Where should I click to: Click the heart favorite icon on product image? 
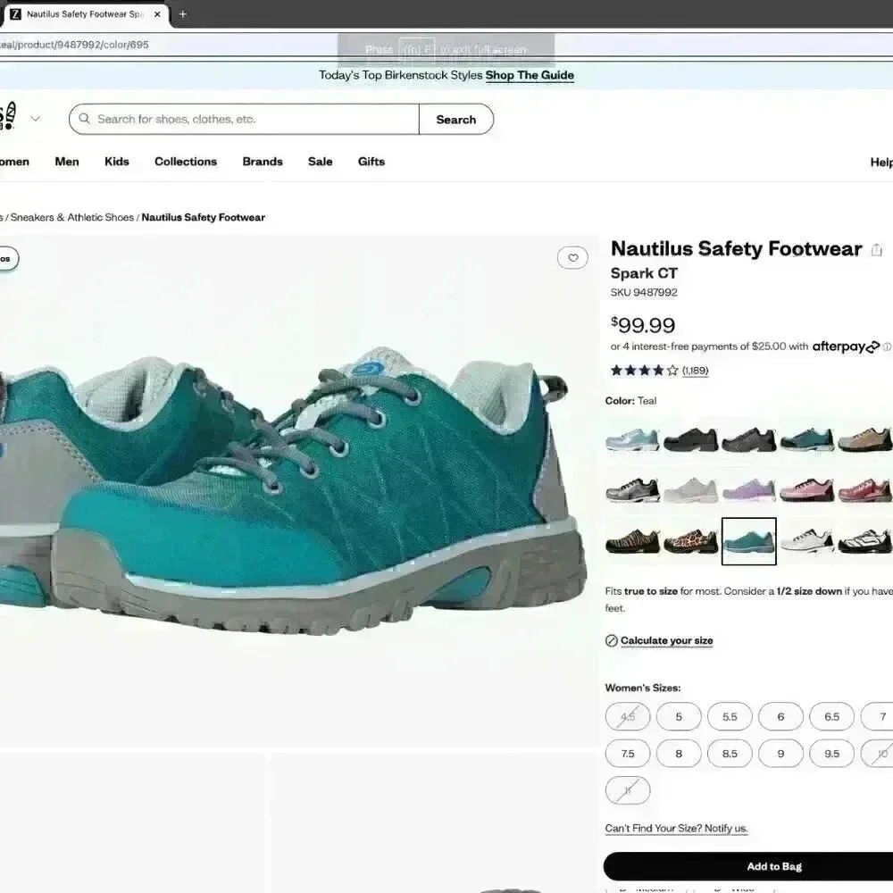pos(572,258)
